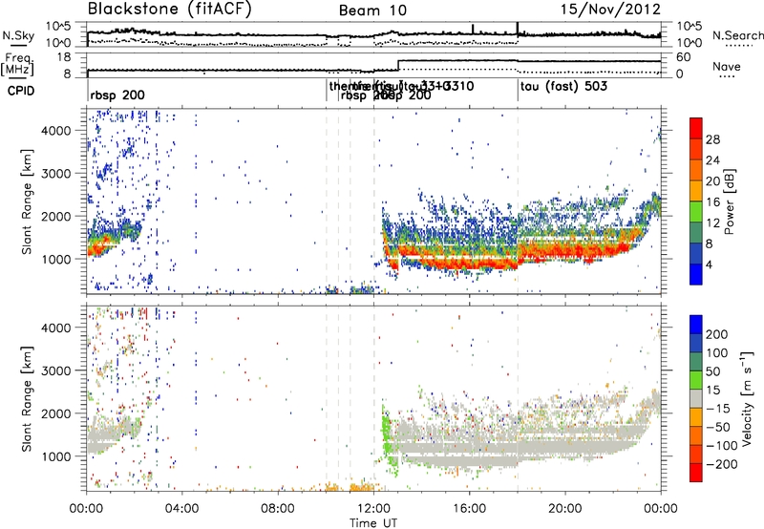Click the yellow-orange Power colorbar segment near 20
Screen dimensions: 764x529
tap(696, 190)
